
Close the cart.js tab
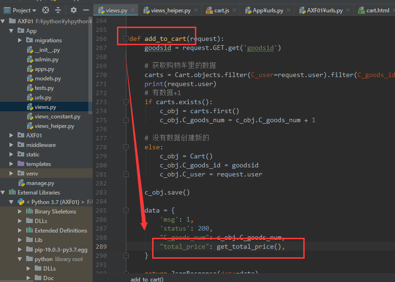[234, 10]
